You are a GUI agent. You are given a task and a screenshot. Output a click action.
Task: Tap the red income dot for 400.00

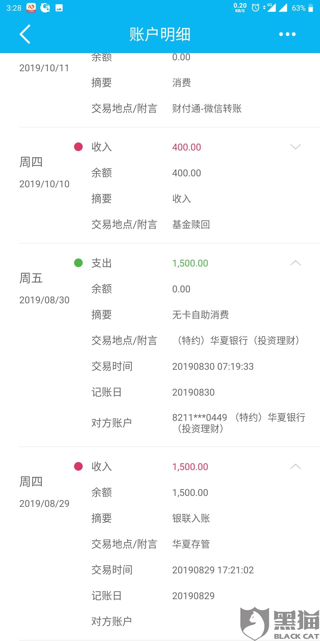click(x=78, y=147)
